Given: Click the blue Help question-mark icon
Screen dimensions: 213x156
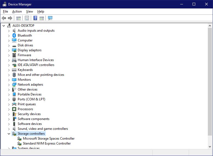Looking at the screenshot, I should click(x=35, y=18).
